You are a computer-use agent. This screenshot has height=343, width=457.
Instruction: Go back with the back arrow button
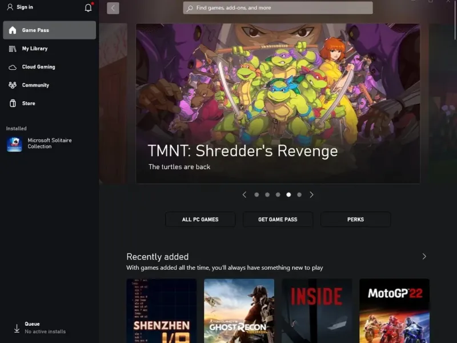(113, 8)
